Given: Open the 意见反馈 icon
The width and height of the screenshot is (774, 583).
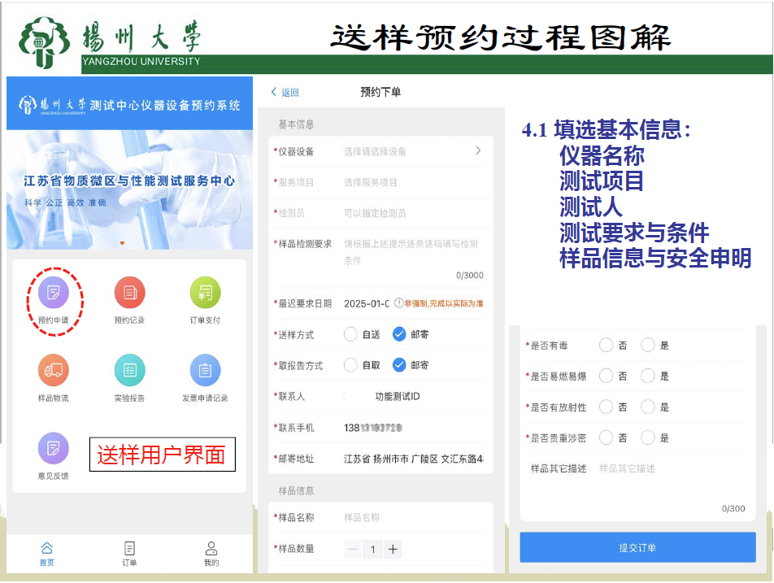Looking at the screenshot, I should click(x=54, y=449).
